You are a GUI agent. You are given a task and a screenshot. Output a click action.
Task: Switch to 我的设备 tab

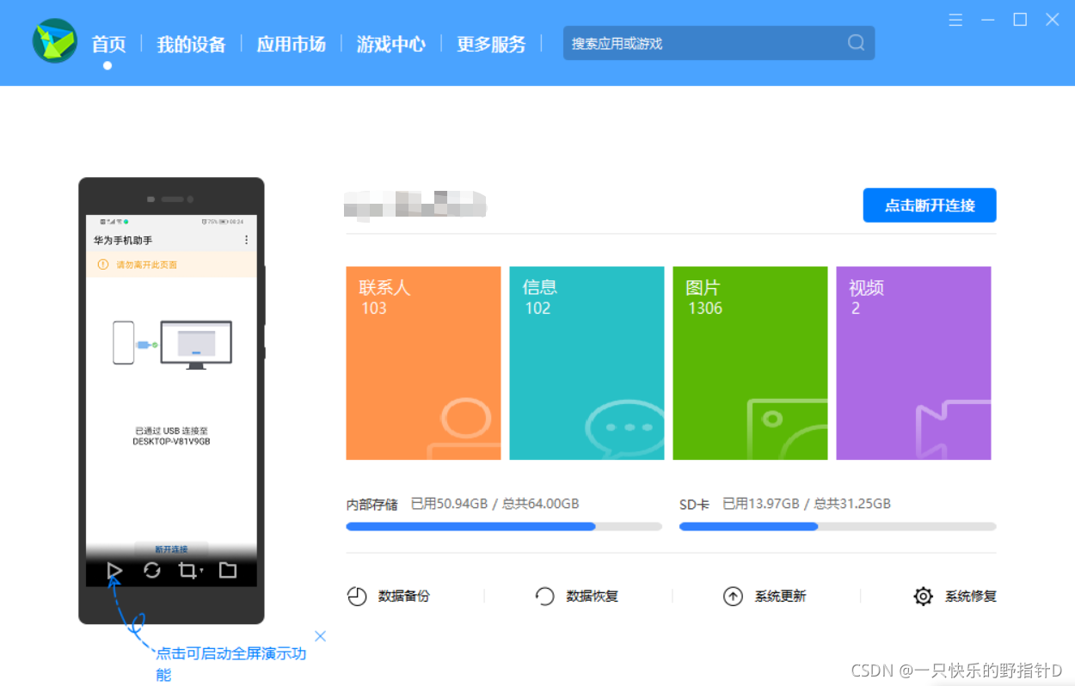point(191,44)
